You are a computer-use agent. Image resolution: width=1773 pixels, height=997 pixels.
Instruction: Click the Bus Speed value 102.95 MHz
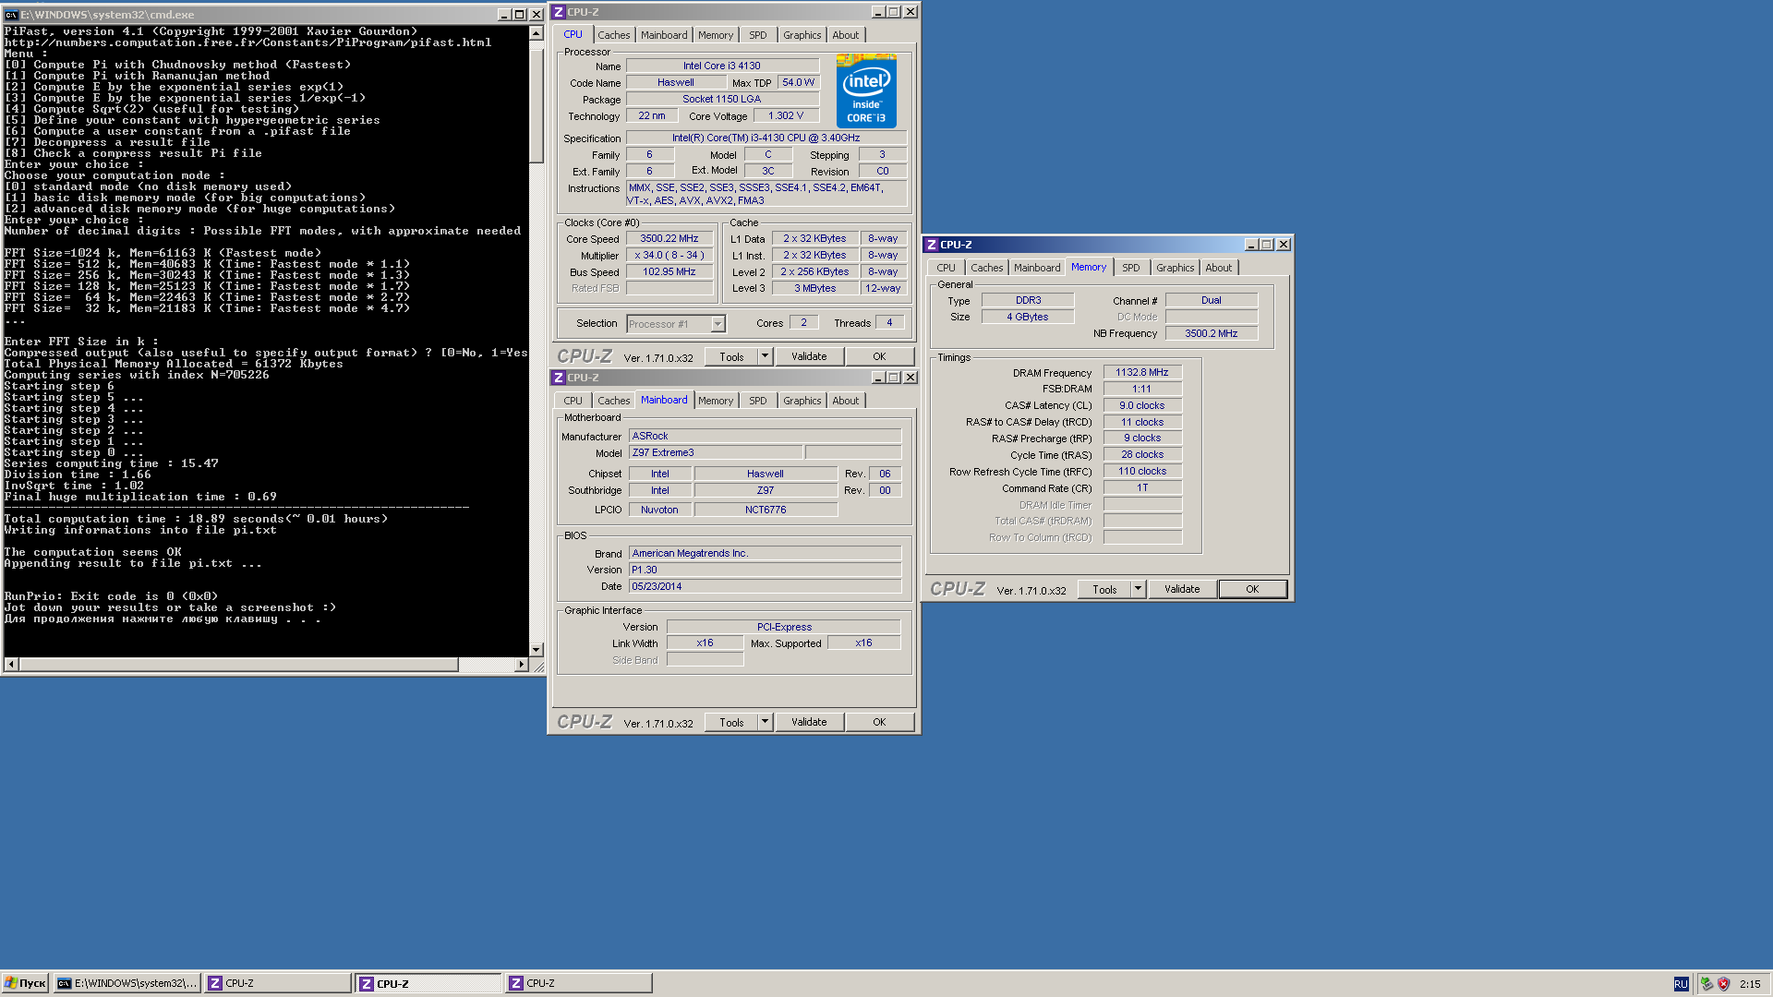(669, 271)
